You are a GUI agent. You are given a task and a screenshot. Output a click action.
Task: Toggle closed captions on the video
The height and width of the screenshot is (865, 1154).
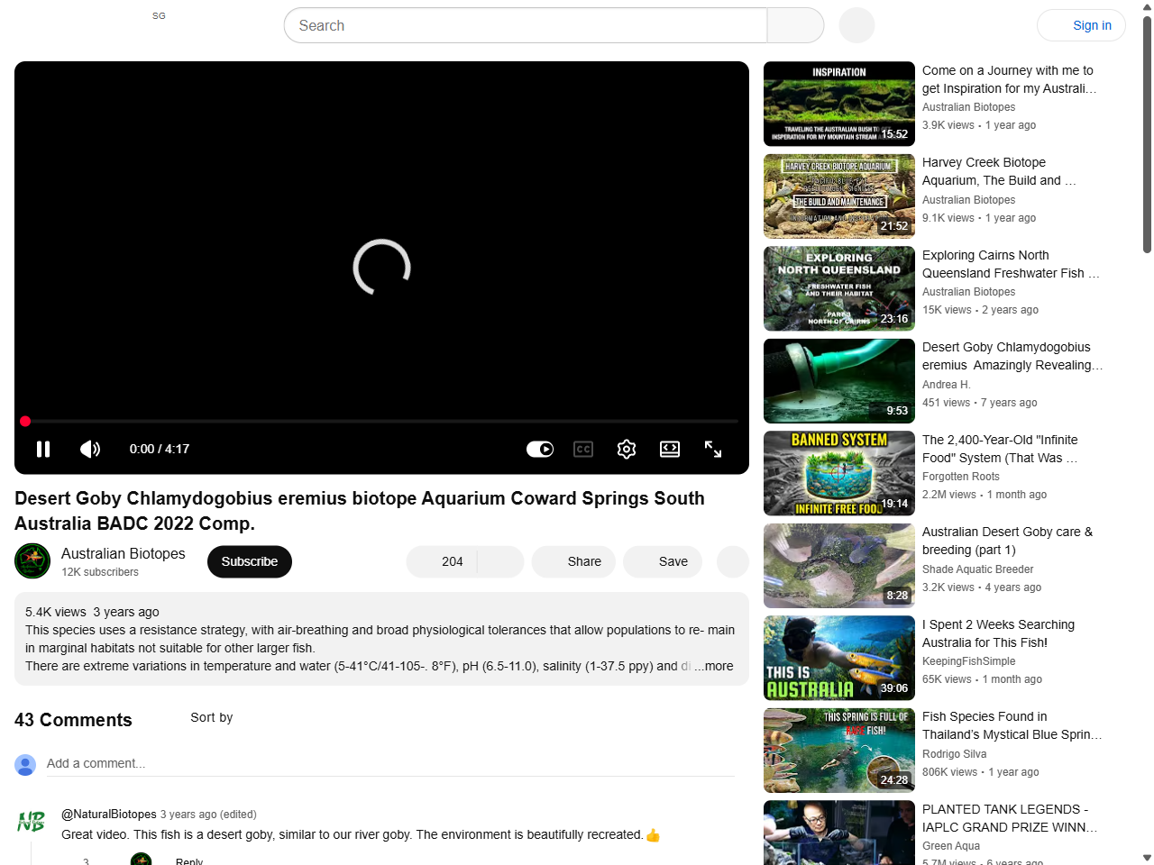(583, 449)
